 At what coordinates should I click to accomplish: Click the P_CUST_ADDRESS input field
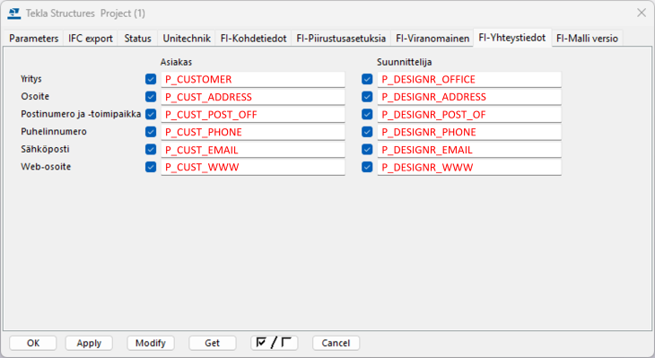point(253,97)
